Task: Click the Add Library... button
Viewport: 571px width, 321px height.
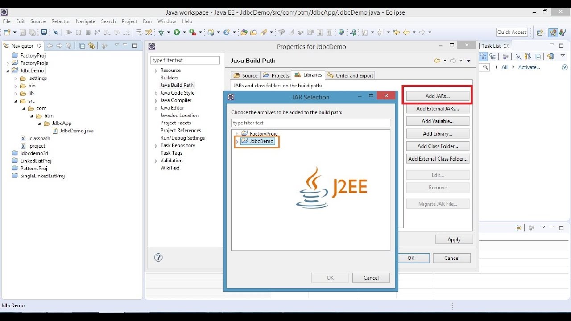Action: coord(438,133)
